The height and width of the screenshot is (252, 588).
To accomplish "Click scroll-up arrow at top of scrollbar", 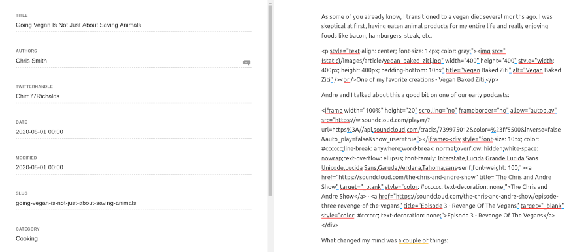I will [x=270, y=3].
